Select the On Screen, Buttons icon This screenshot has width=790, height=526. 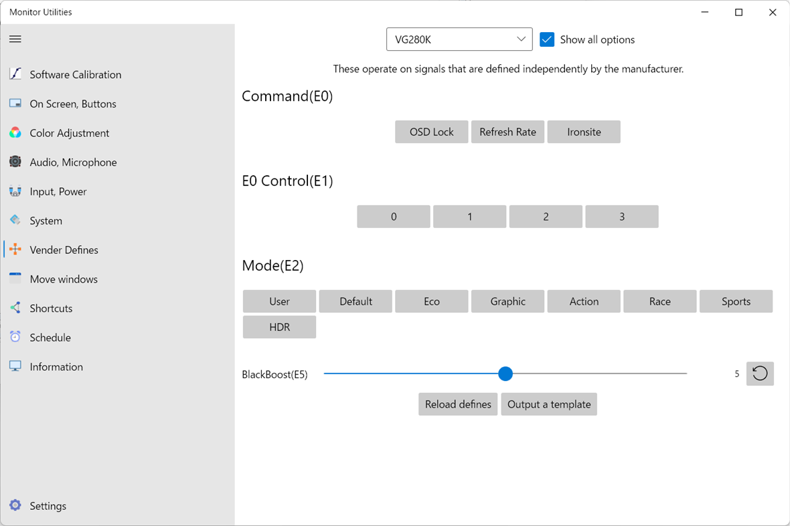pyautogui.click(x=15, y=104)
